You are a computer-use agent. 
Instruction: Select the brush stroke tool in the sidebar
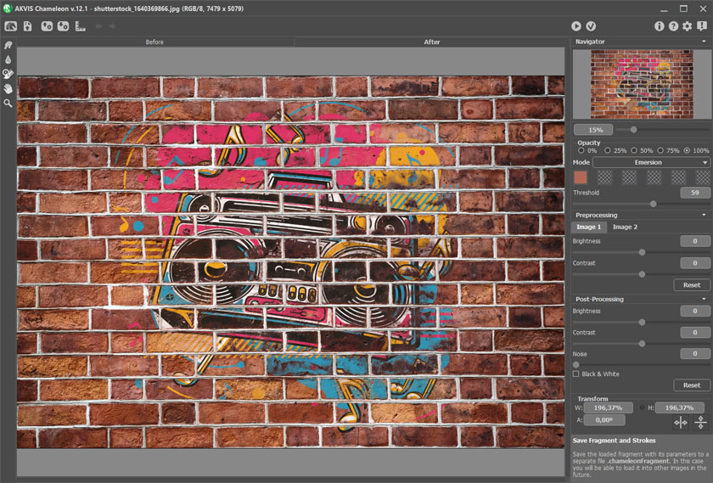(x=8, y=45)
